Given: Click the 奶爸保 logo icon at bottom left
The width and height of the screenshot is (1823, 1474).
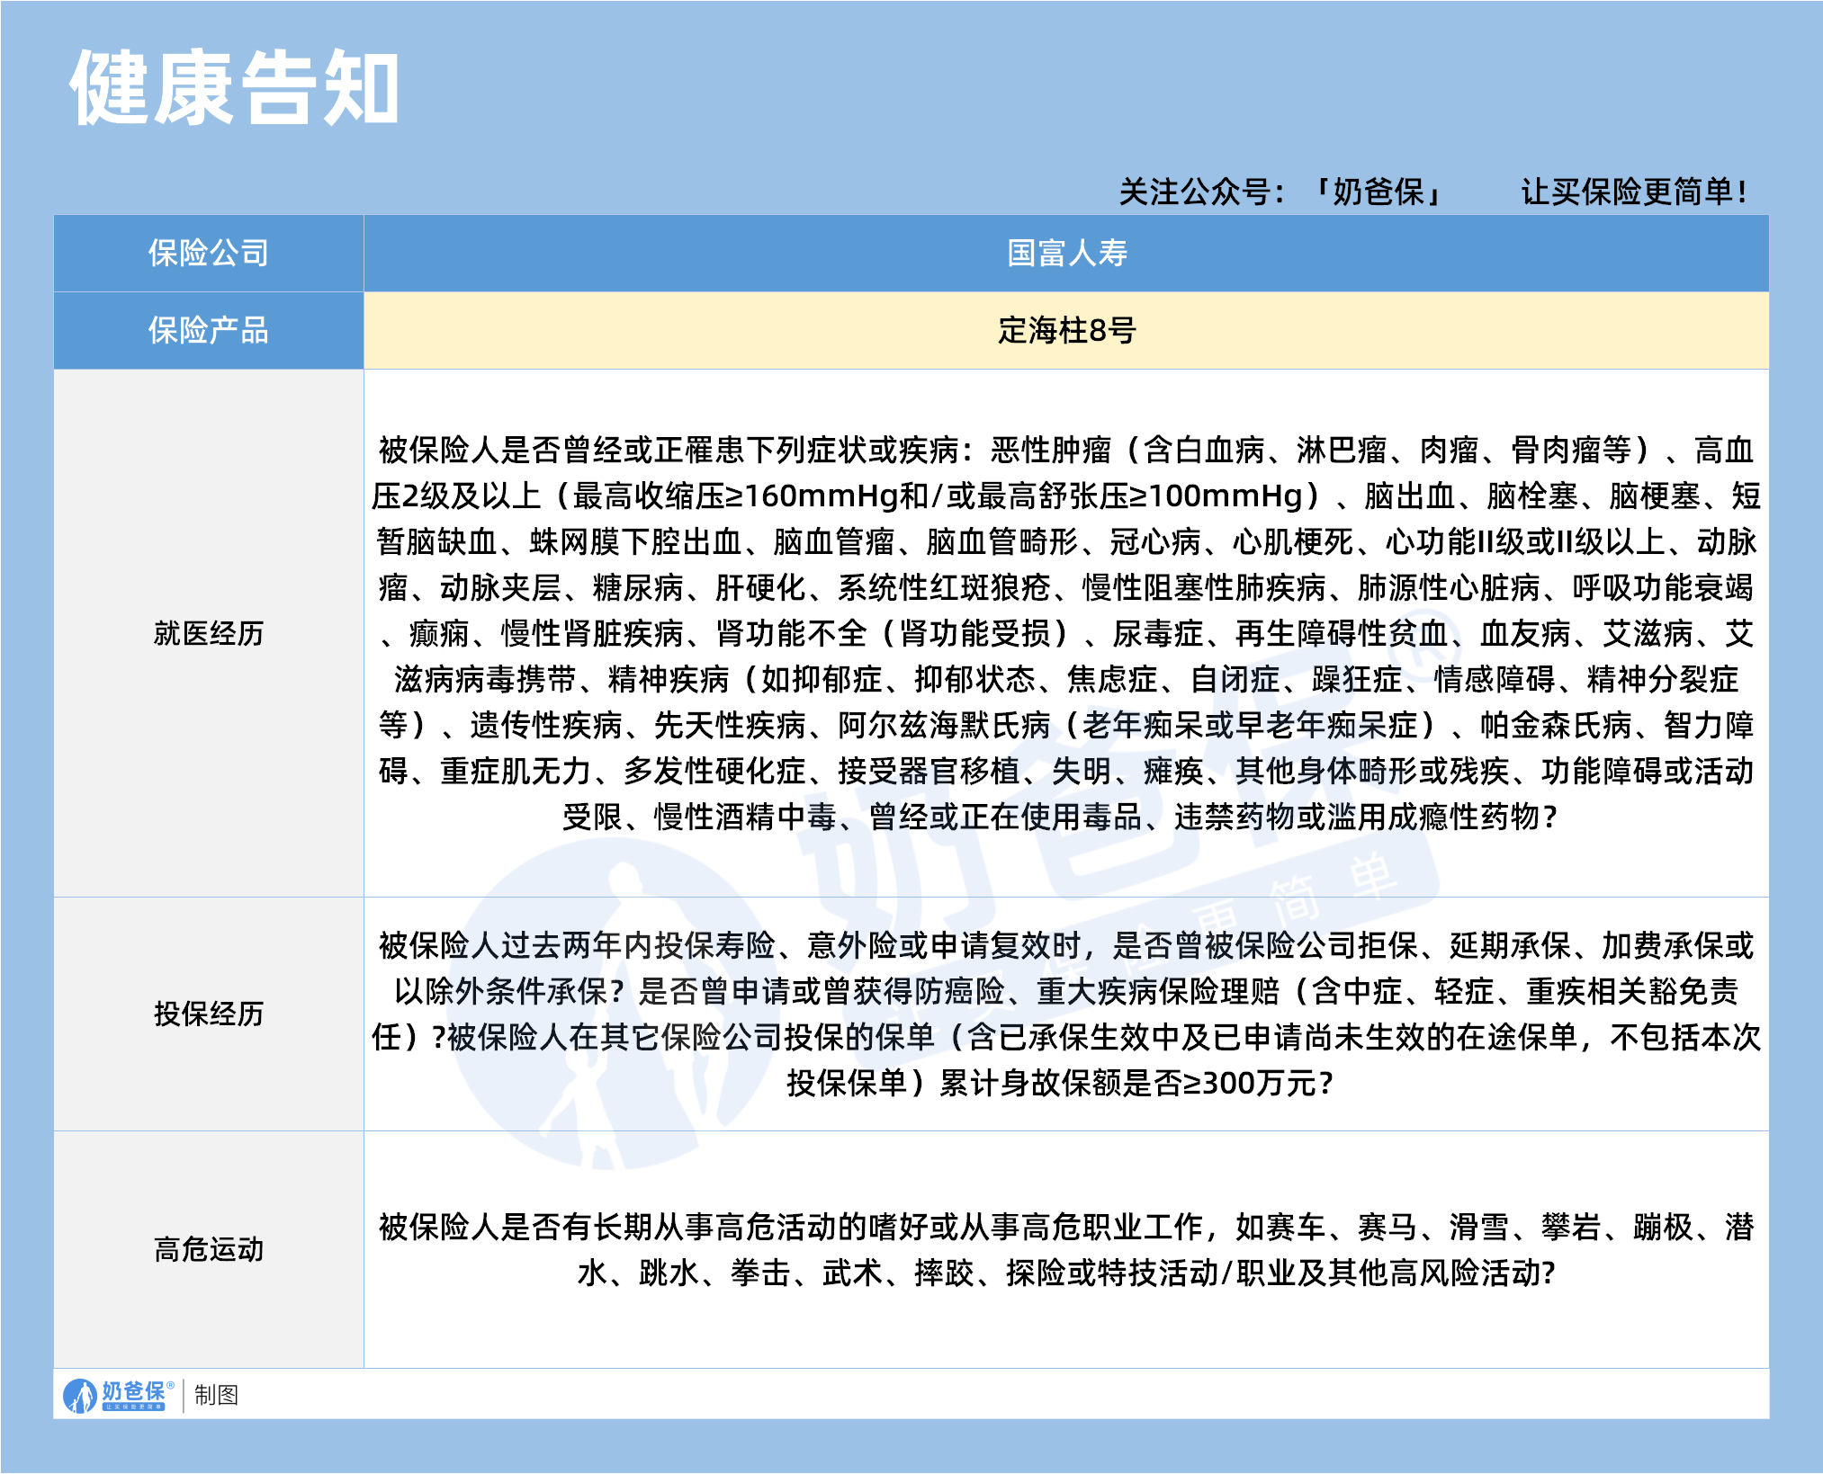Looking at the screenshot, I should click(x=79, y=1396).
